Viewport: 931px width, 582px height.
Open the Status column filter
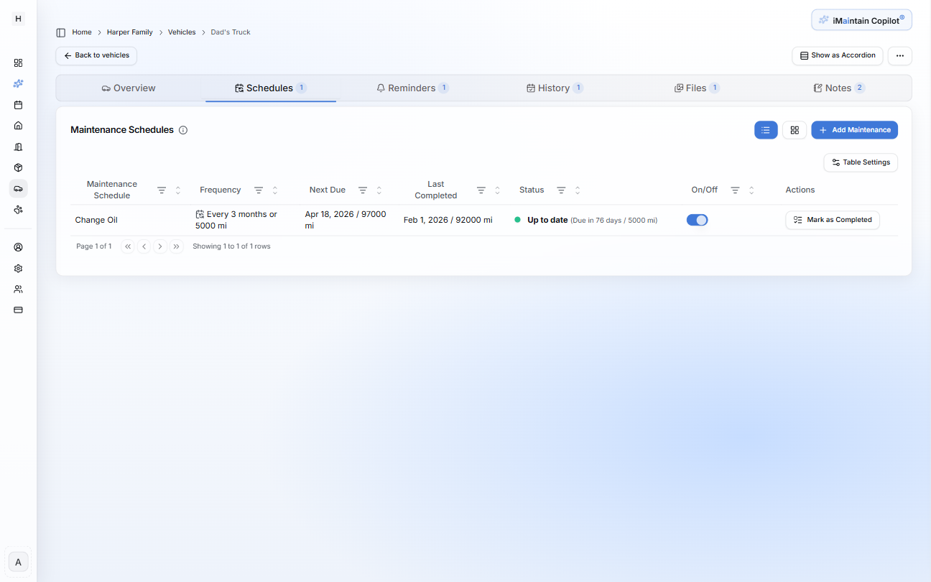coord(561,190)
